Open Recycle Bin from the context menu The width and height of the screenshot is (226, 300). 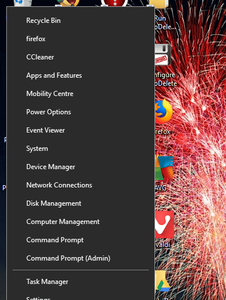coord(81,21)
